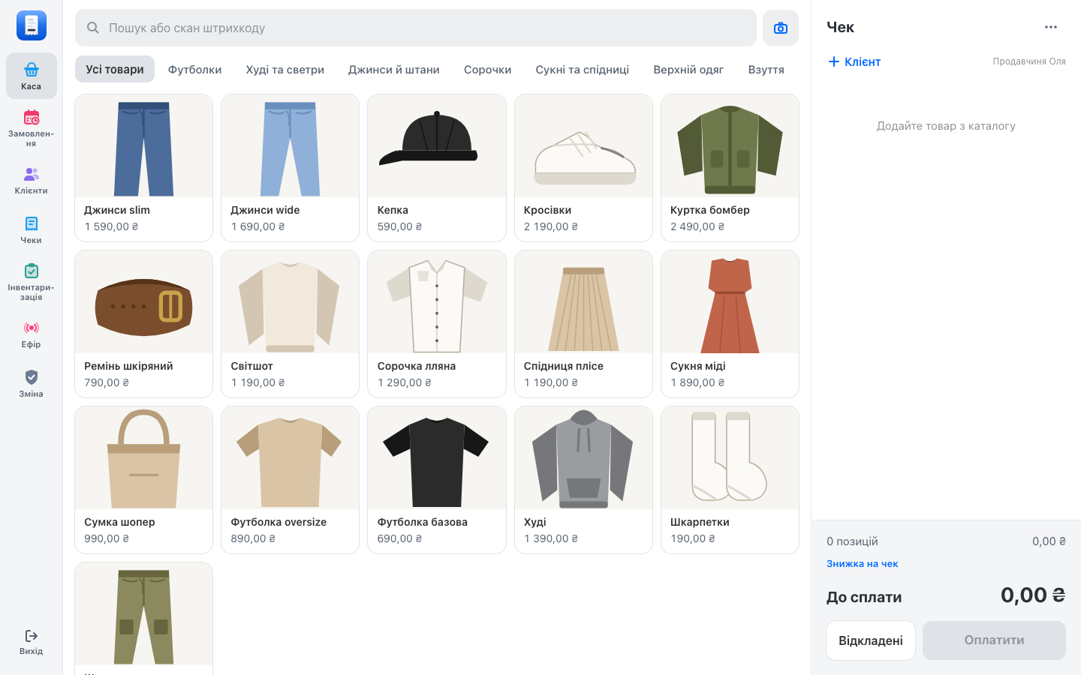Open the barcode camera scanner
The image size is (1081, 675).
(x=781, y=28)
